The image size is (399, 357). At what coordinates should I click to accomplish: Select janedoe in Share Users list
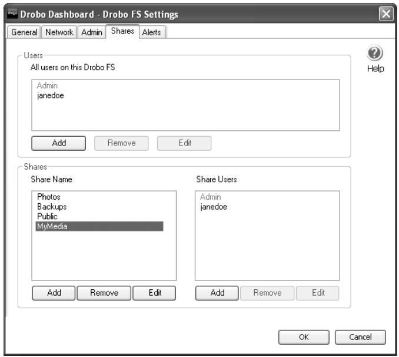pyautogui.click(x=214, y=207)
